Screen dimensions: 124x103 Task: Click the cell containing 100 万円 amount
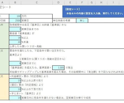point(15,16)
